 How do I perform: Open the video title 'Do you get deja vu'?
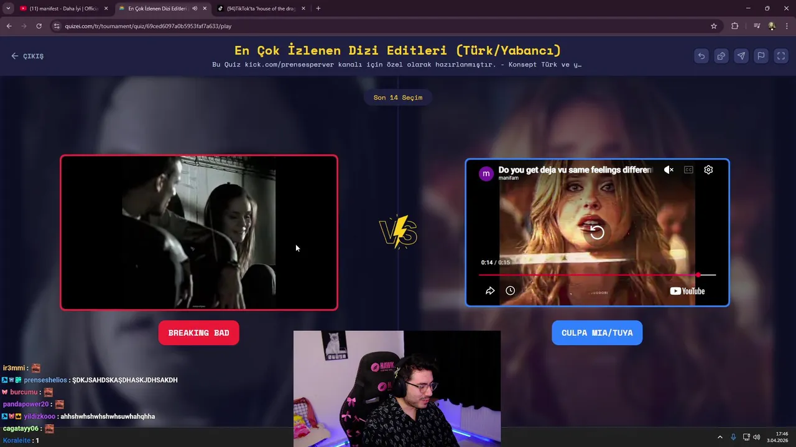(x=575, y=169)
